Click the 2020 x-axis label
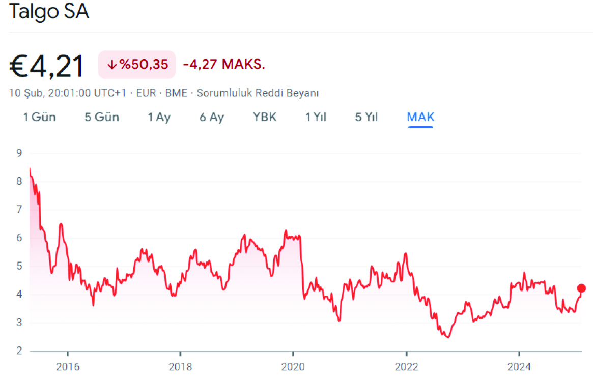The height and width of the screenshot is (378, 593). 293,367
